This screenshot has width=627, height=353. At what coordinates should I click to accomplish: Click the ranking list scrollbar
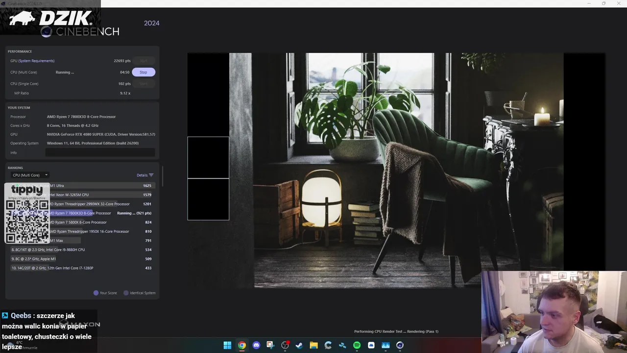pos(162,176)
